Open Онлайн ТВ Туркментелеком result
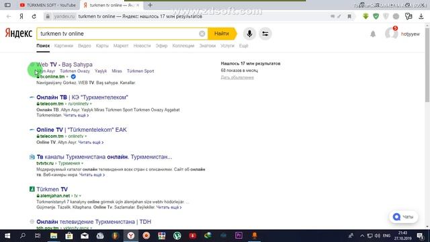 (82, 97)
